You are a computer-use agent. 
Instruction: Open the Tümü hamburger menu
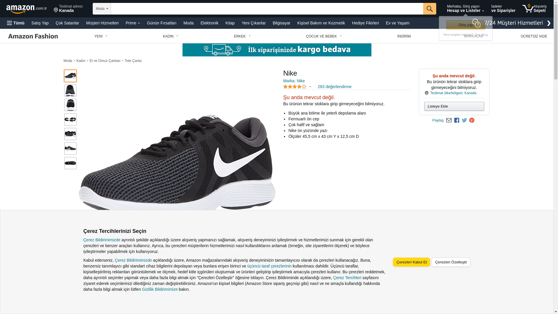click(x=16, y=23)
